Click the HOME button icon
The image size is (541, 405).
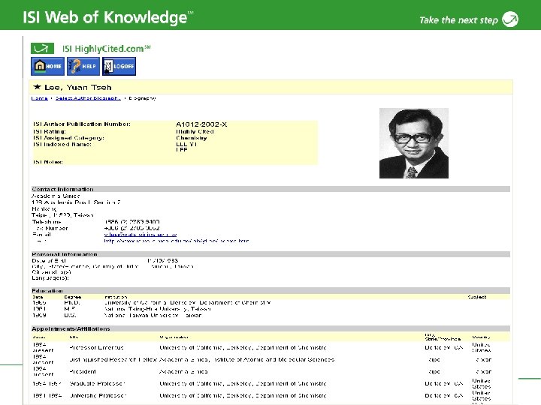pos(47,66)
